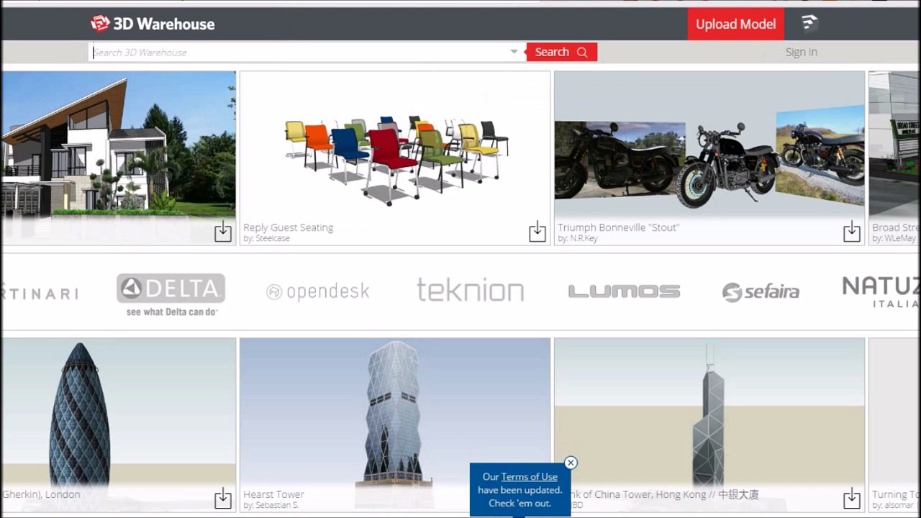Click the Hearst Tower title
The height and width of the screenshot is (518, 921).
[273, 494]
